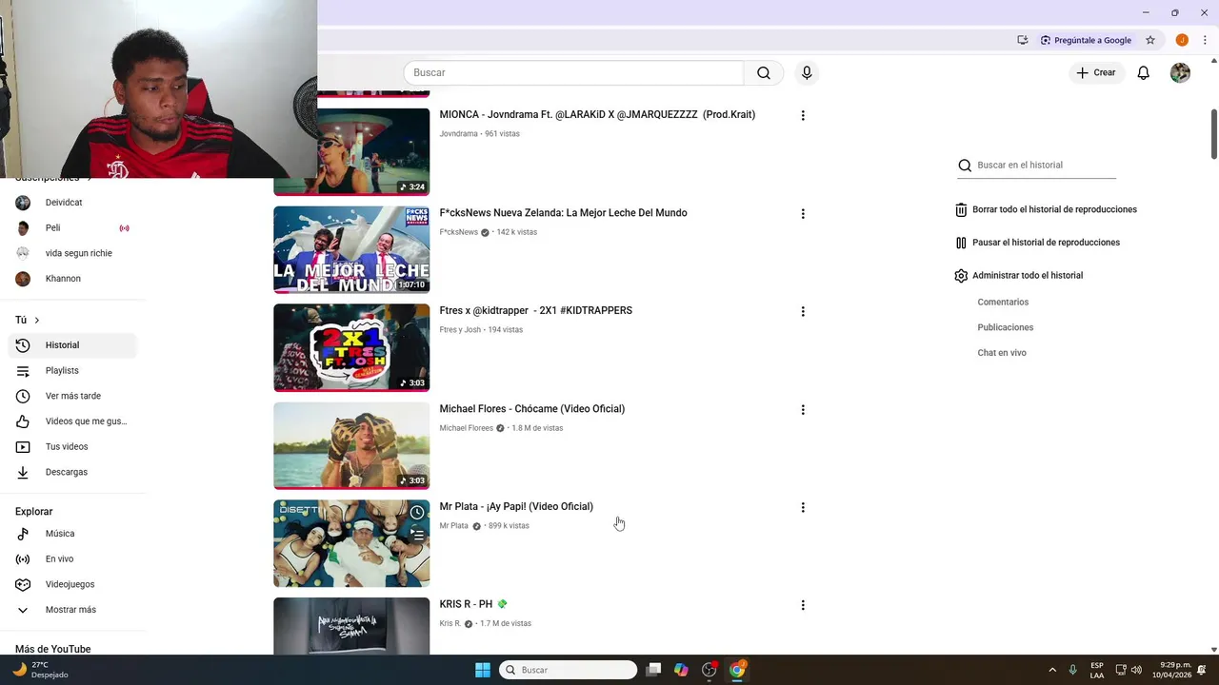
Task: Open Peli subscription channel
Action: click(x=72, y=228)
